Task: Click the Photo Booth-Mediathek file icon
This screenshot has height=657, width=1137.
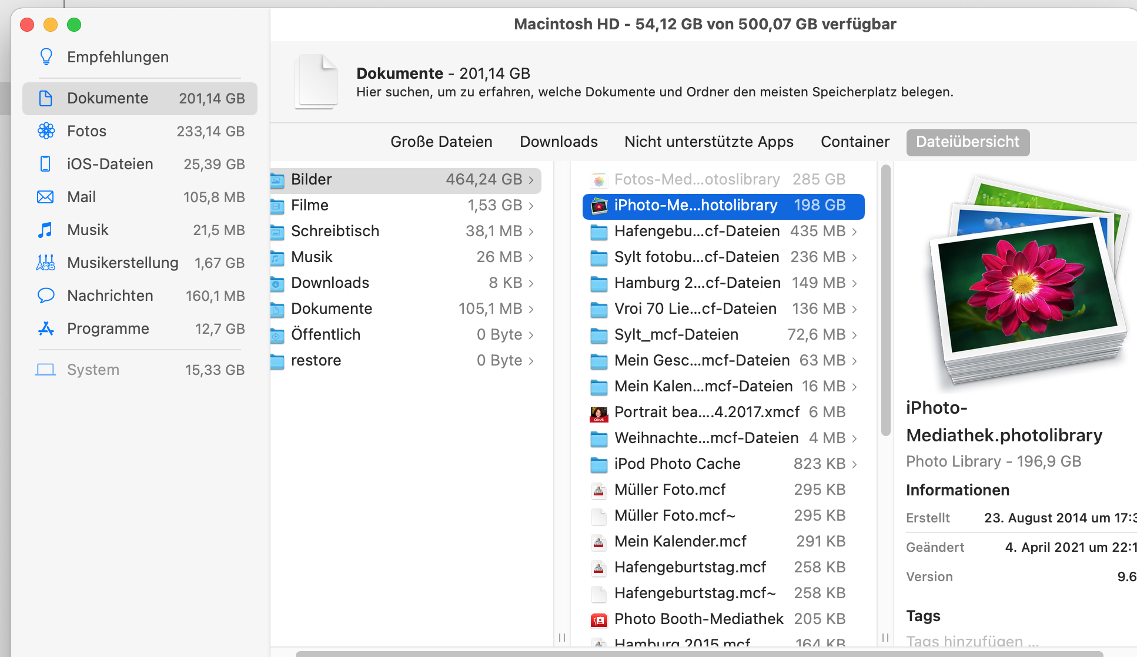Action: [598, 619]
